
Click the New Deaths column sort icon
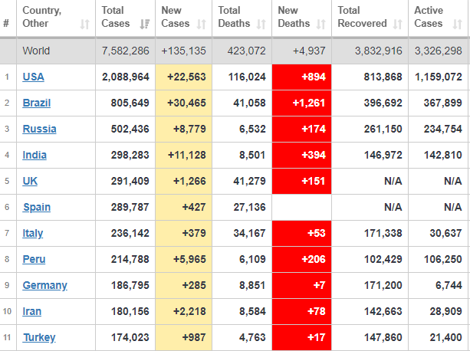click(321, 24)
